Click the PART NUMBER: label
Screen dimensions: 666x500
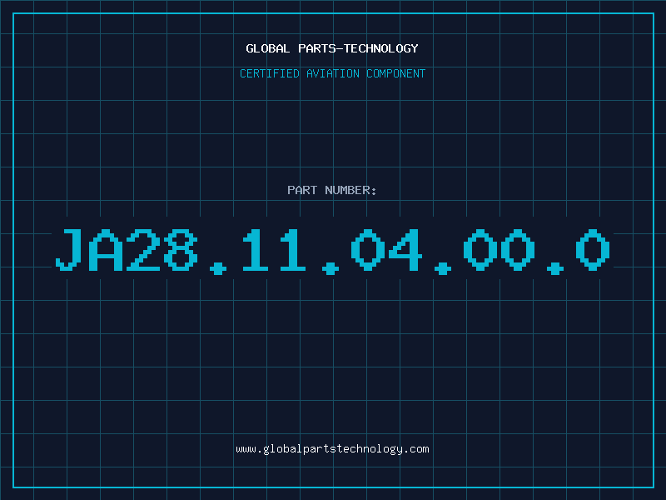[332, 190]
